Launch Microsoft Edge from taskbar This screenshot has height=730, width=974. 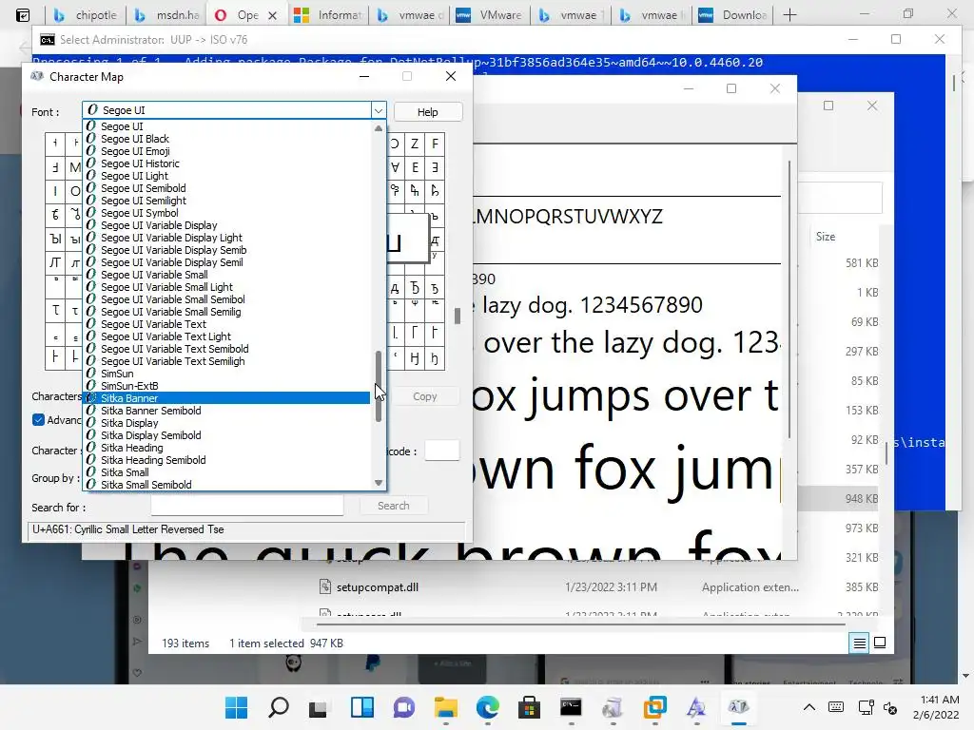(x=488, y=707)
